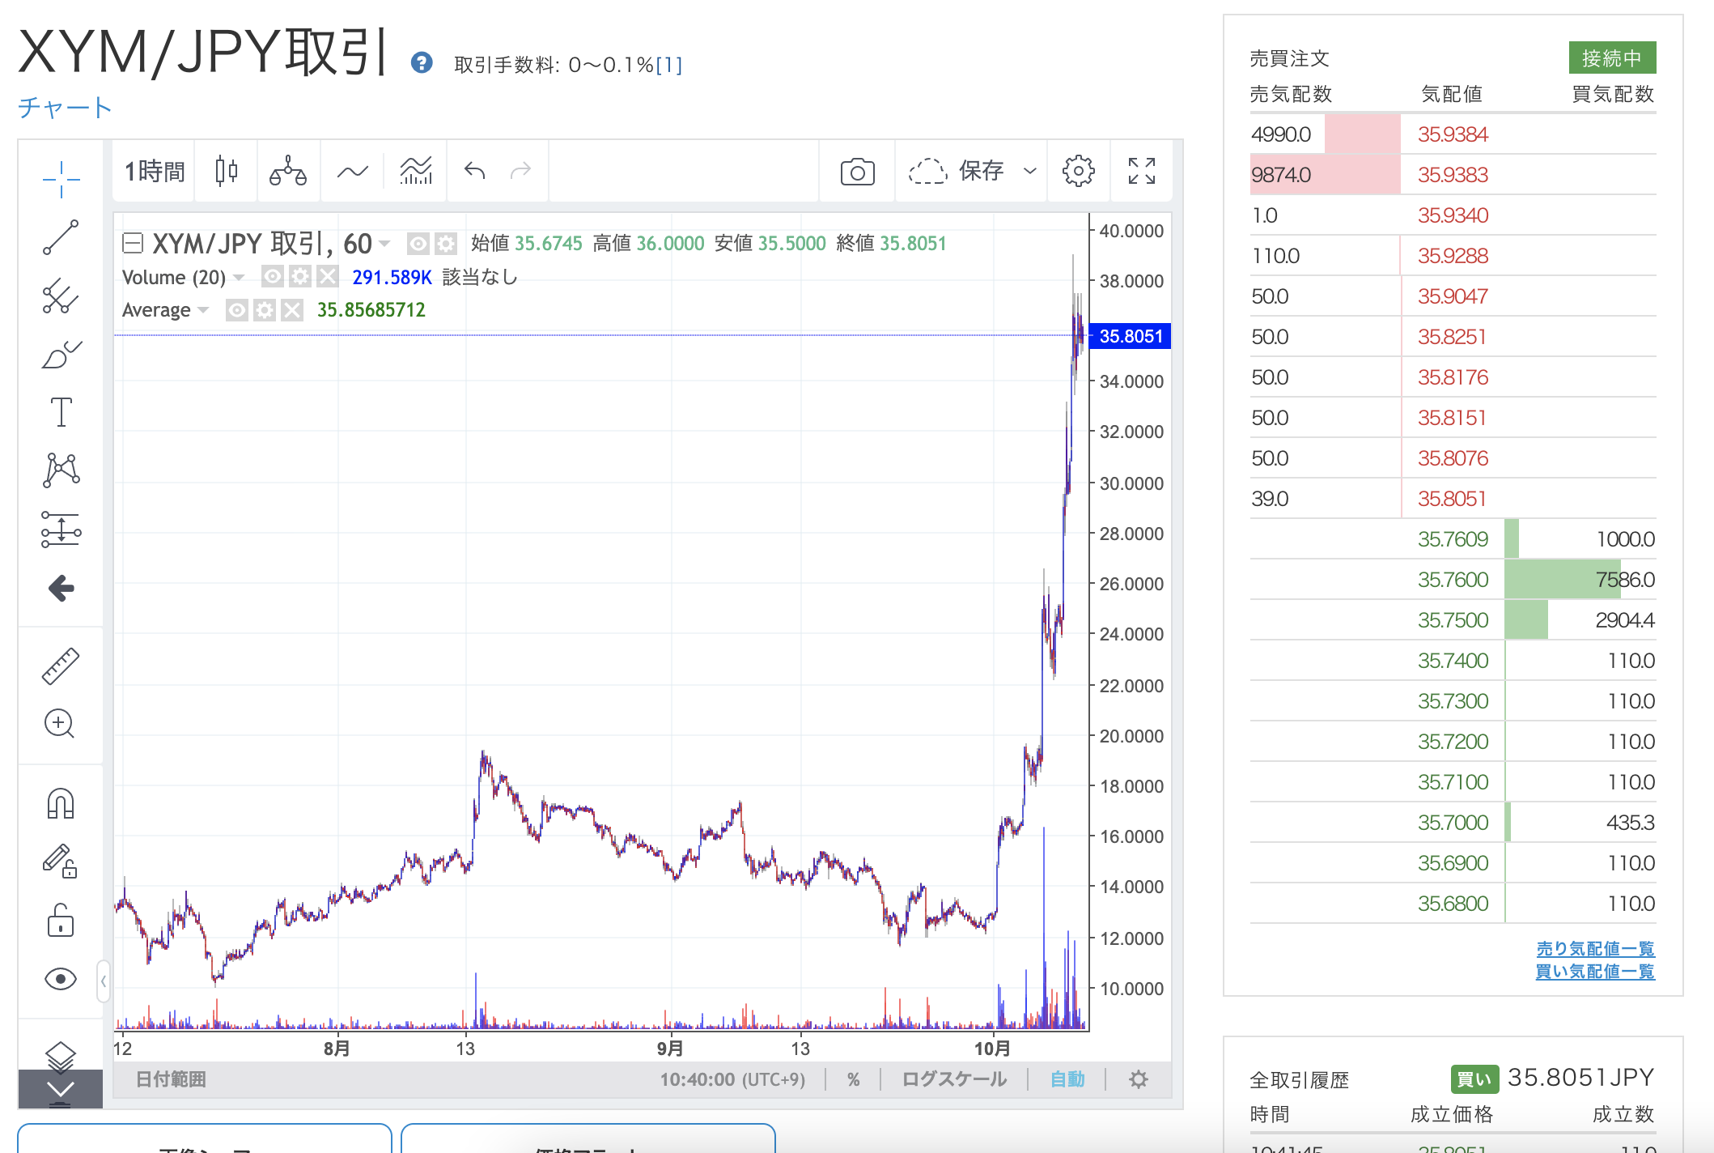Expand the 保存 save dropdown chevron
The image size is (1714, 1153).
pyautogui.click(x=1030, y=171)
